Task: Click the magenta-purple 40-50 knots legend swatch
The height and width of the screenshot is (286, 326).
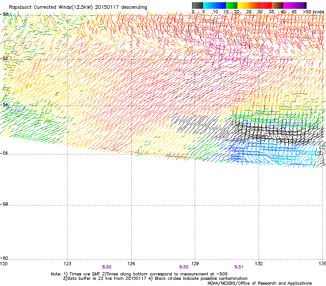Action: coord(295,5)
